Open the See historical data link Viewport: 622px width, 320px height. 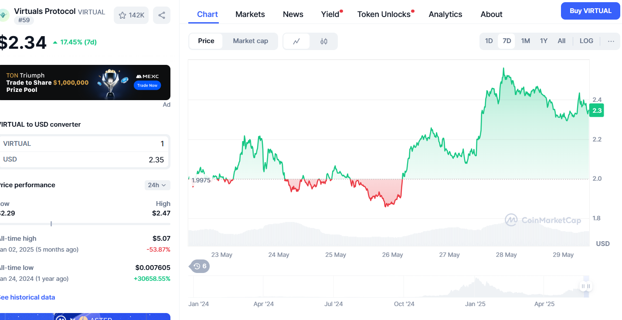point(27,297)
